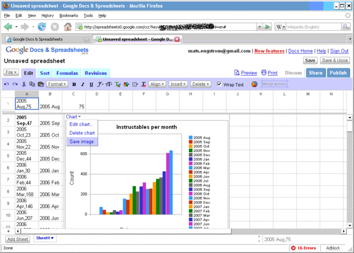
Task: Choose Edit chart from Chart menu
Action: coord(81,124)
